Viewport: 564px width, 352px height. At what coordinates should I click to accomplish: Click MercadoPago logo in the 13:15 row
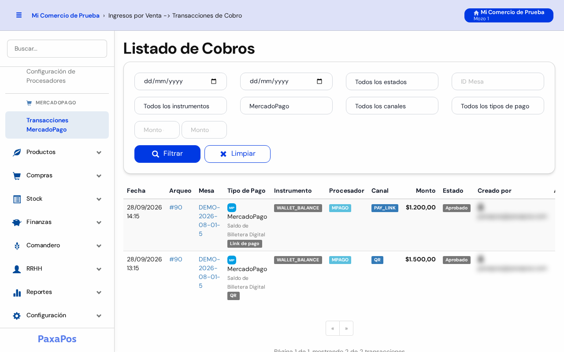[232, 260]
